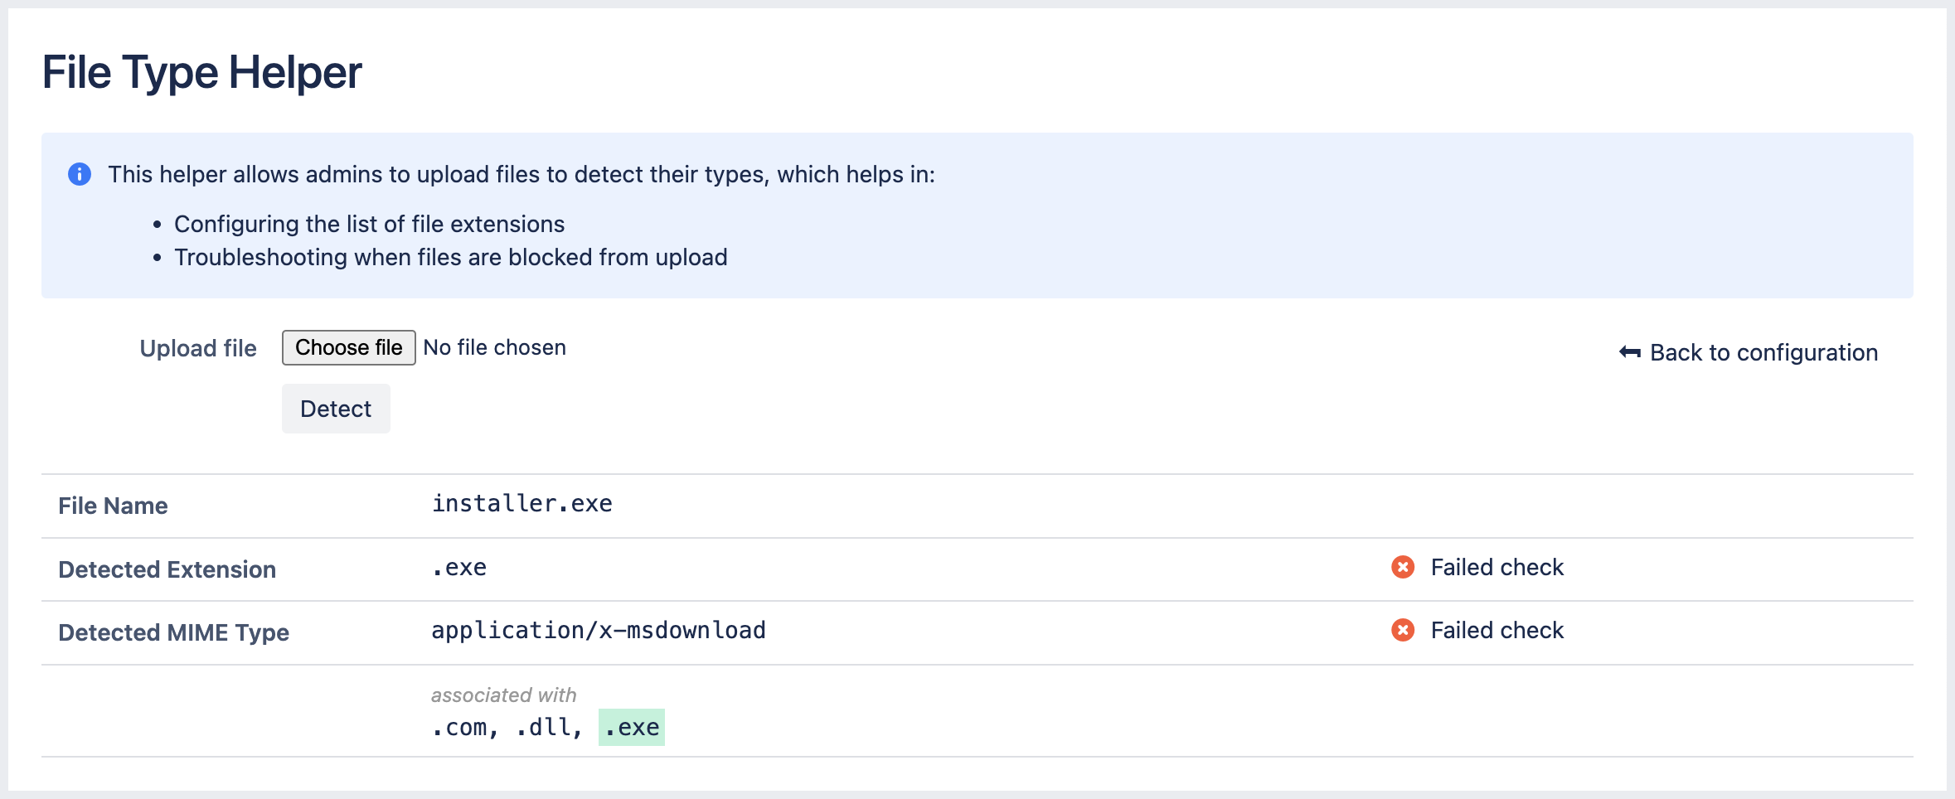This screenshot has height=799, width=1955.
Task: Open the file picker via Choose file
Action: [349, 347]
